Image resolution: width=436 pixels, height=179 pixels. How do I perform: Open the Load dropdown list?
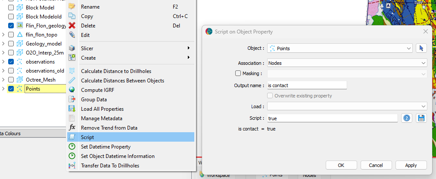point(347,106)
